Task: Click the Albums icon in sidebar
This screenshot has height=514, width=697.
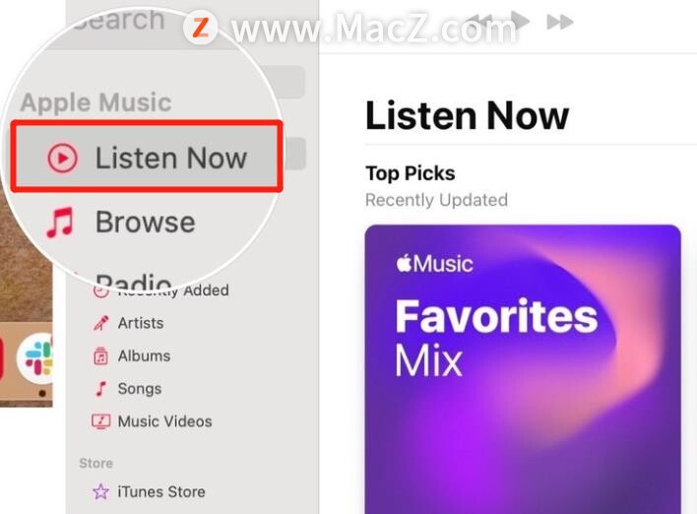Action: [100, 356]
